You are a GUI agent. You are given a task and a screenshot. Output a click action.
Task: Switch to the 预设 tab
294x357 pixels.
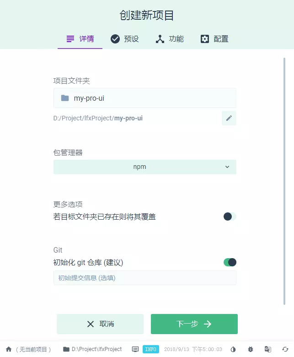coord(125,39)
